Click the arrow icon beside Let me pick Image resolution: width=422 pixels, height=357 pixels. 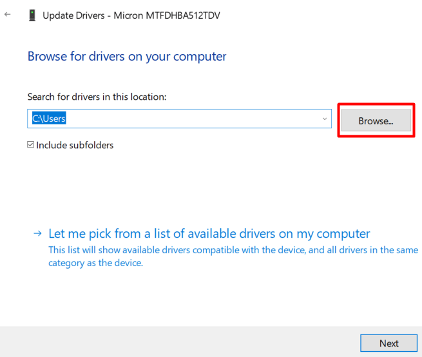[38, 233]
